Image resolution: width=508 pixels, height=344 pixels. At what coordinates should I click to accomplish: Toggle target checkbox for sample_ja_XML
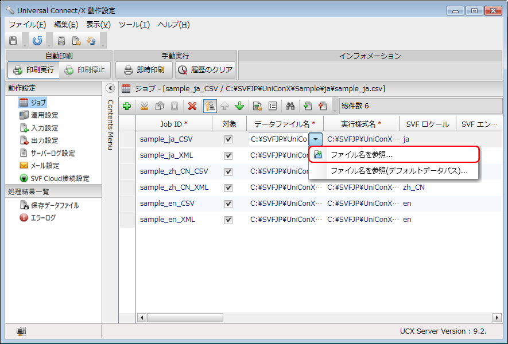228,155
